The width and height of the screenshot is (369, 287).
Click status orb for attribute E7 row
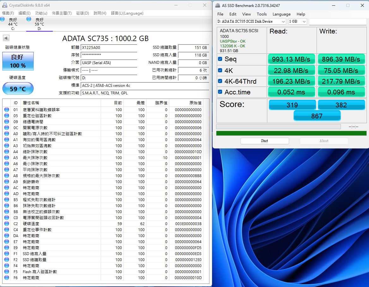[7, 242]
